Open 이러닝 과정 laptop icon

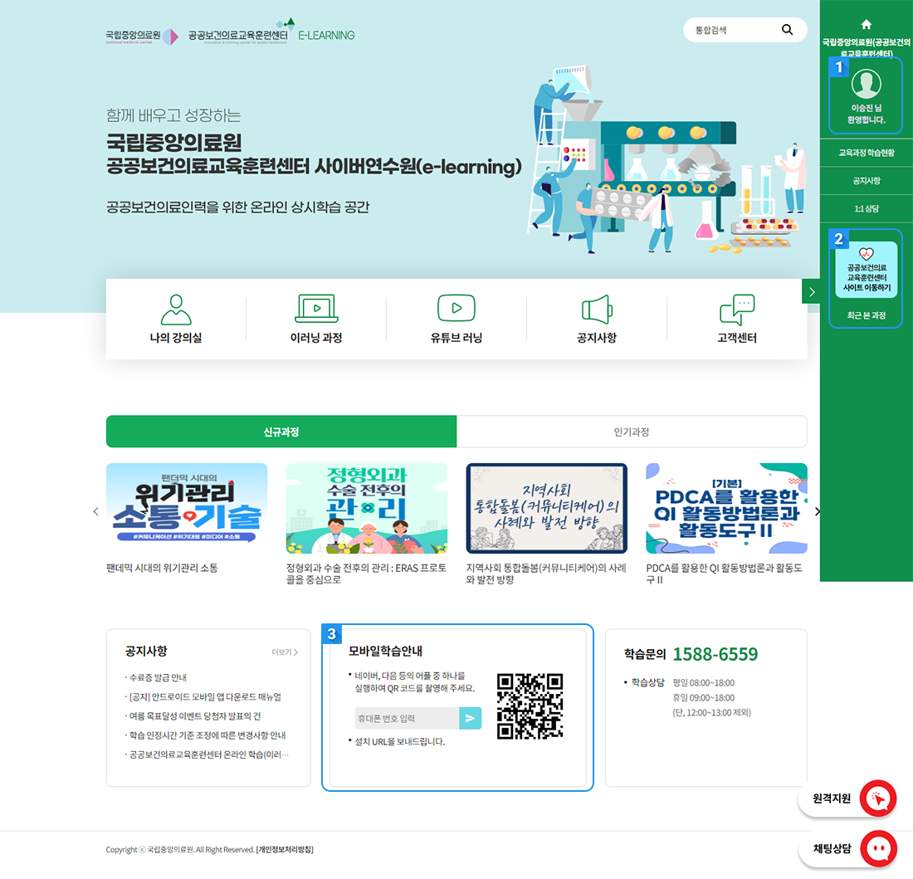(316, 309)
